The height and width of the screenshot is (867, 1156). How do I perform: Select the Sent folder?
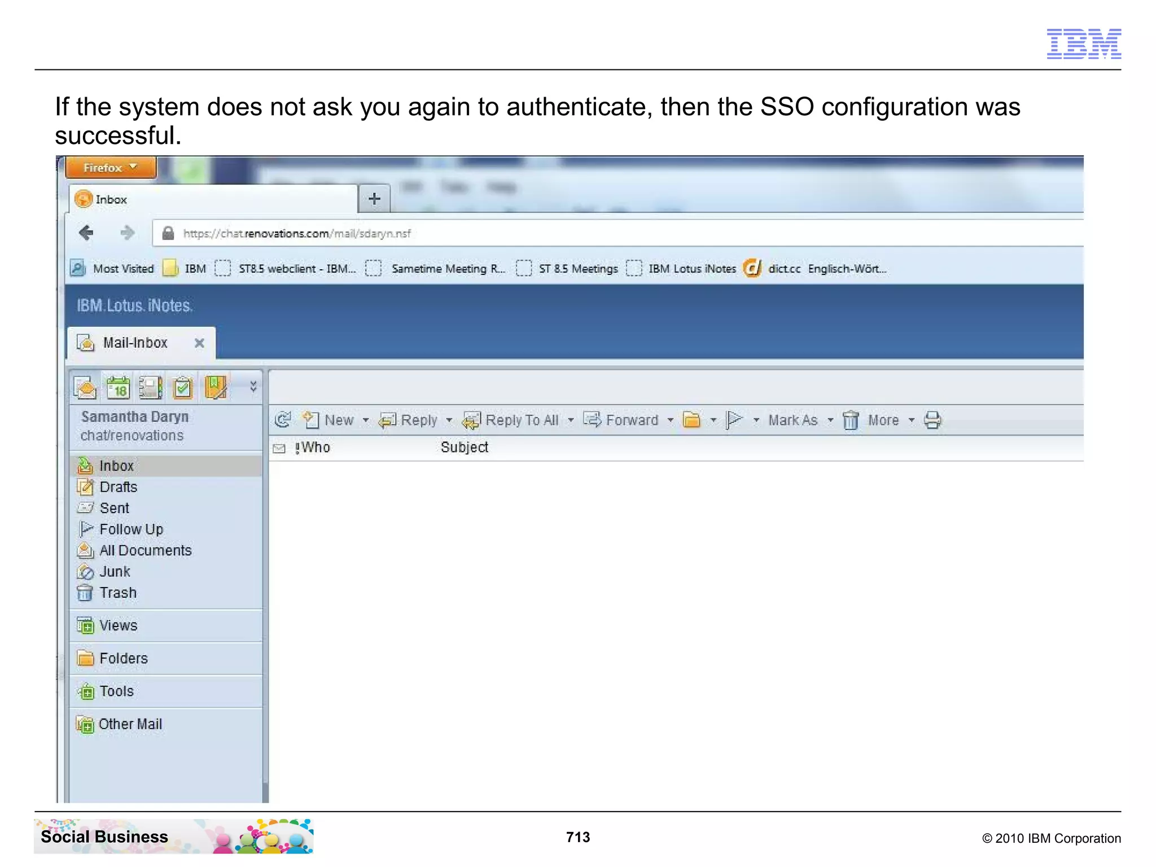[x=166, y=508]
